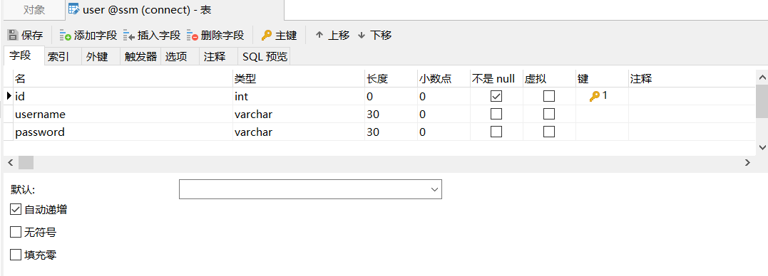Open the SQL 预览 tab

tap(265, 57)
